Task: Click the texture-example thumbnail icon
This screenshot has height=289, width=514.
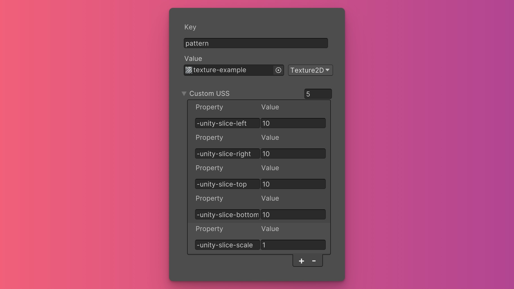Action: click(x=189, y=70)
